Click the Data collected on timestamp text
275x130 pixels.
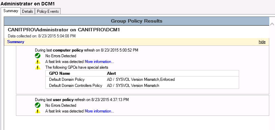pos(42,36)
